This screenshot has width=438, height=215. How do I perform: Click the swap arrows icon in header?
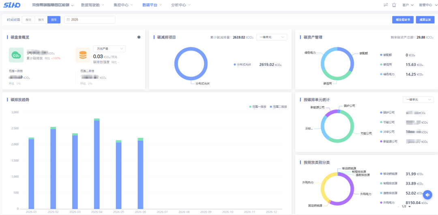[386, 5]
